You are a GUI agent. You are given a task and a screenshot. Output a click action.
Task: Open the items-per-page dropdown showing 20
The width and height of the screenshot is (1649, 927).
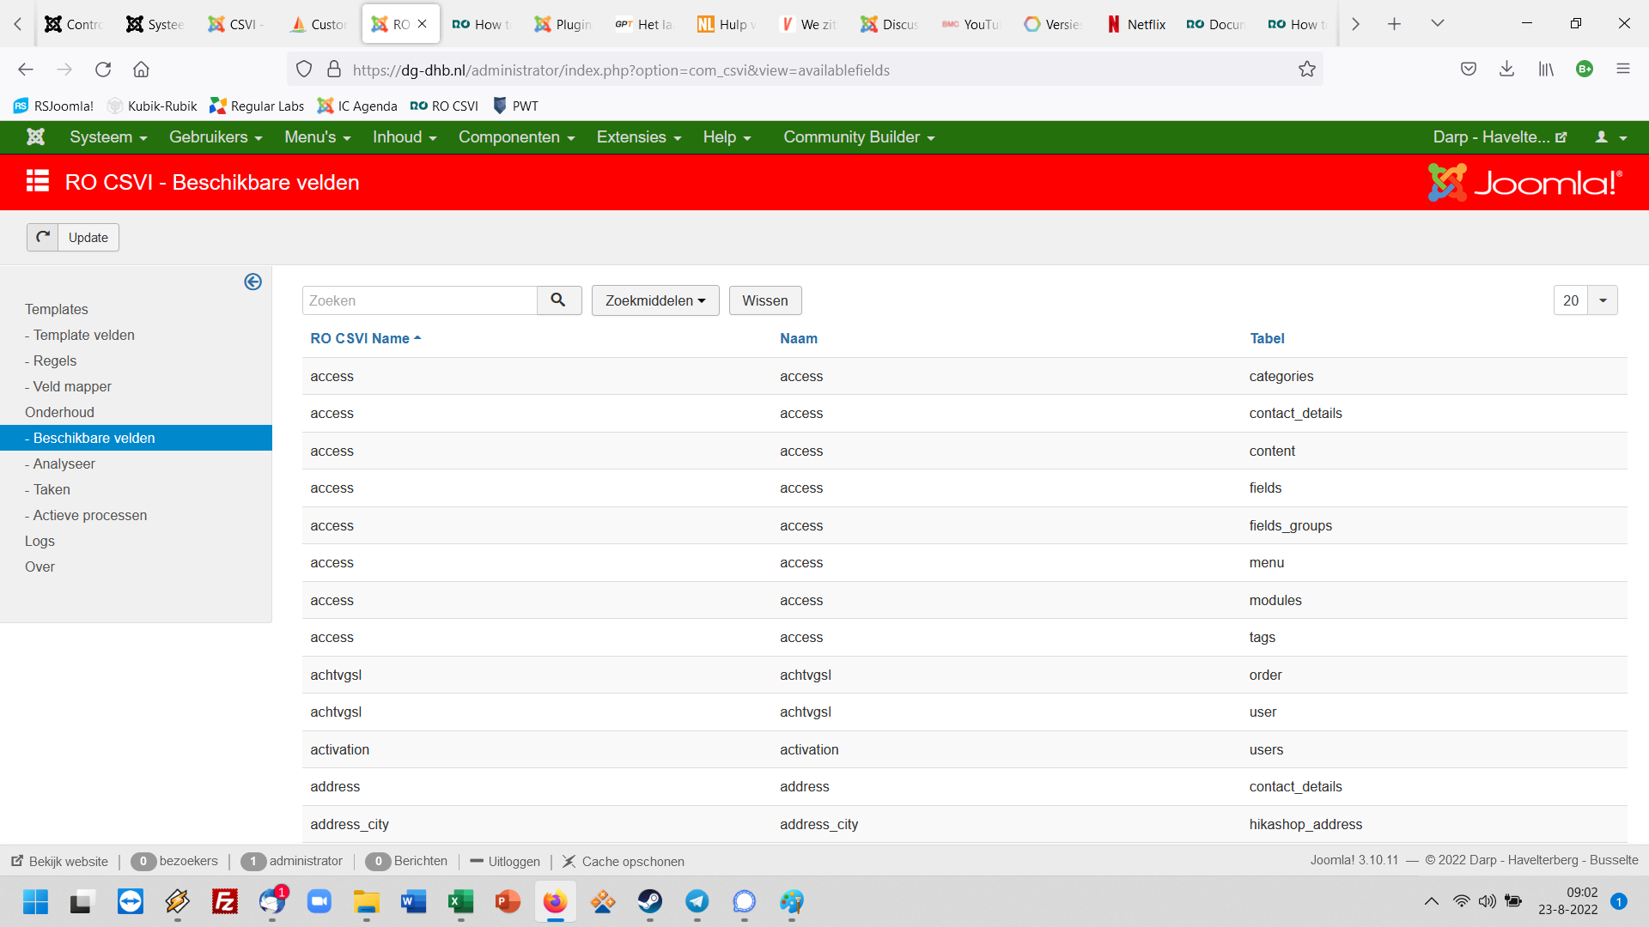[x=1603, y=300]
